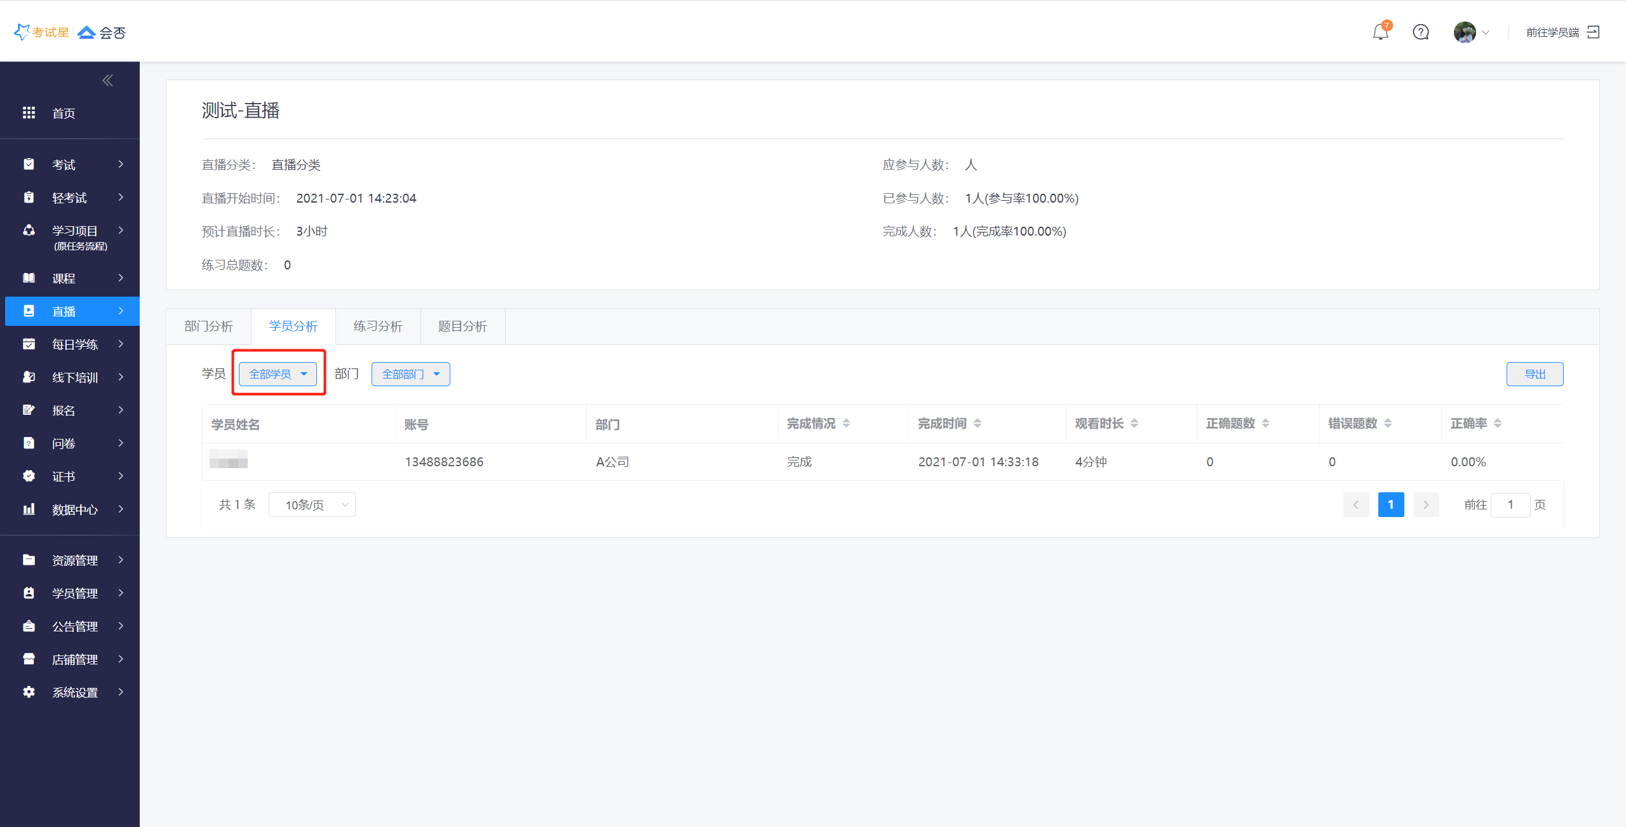Screen dimensions: 1626x827
Task: Click the 数据中心 bar chart icon
Action: click(x=29, y=509)
